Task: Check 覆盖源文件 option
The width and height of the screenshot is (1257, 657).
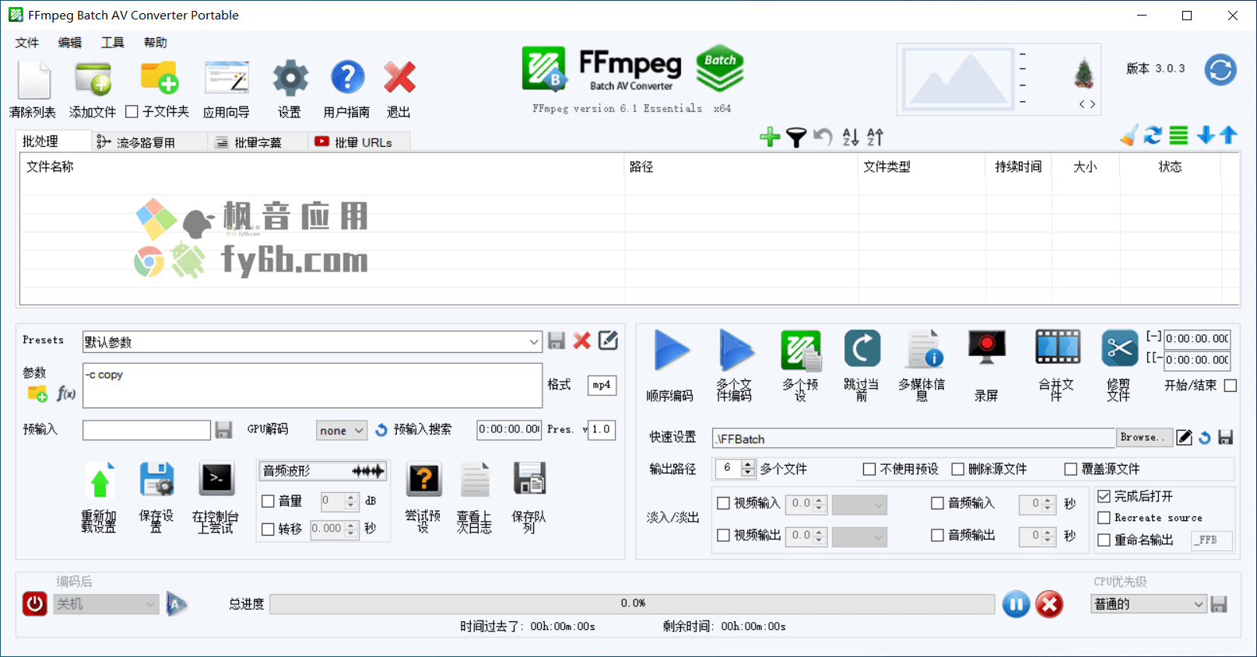Action: [1071, 469]
